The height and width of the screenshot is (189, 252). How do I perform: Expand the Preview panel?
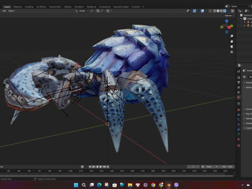click(248, 82)
